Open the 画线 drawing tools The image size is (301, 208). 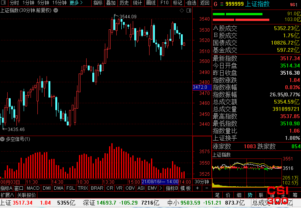(x=151, y=3)
